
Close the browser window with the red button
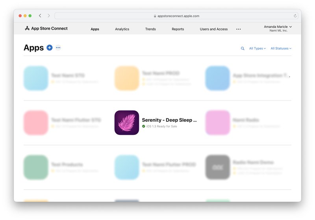pyautogui.click(x=20, y=16)
